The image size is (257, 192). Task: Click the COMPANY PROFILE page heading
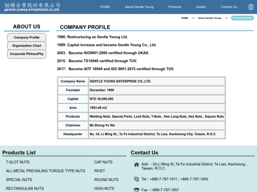[x=85, y=27]
